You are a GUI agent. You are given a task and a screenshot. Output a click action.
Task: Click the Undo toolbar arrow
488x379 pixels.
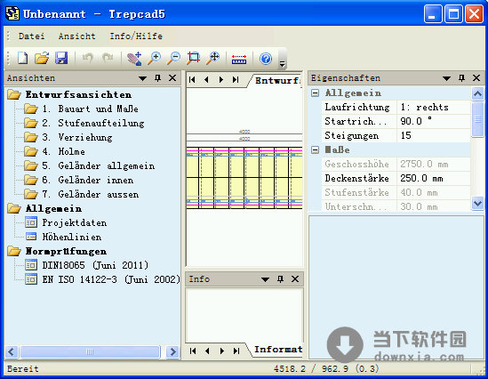coord(87,58)
